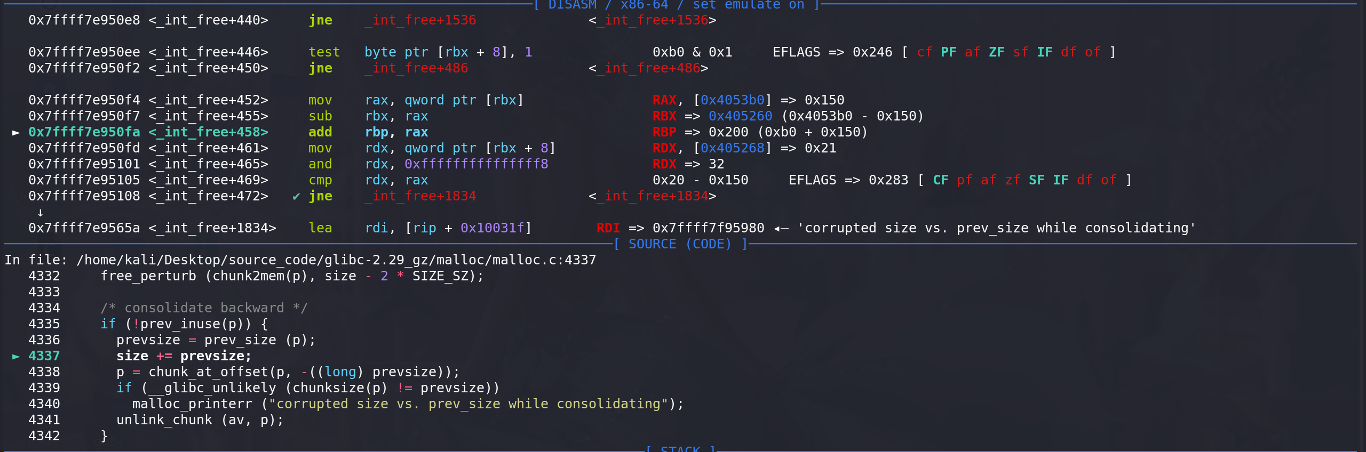Click address 0x7ffff7e9565a at _int_free+1834
This screenshot has width=1366, height=452.
tap(84, 228)
